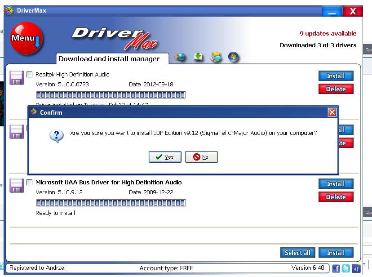Open the Twitter share icon
372x277 pixels.
point(346,268)
